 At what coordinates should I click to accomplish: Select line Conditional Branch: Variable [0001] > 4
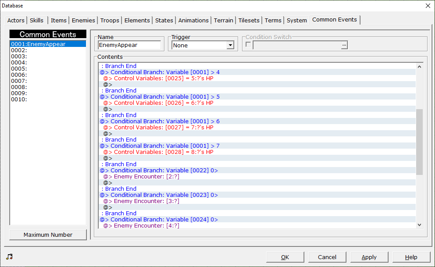tap(257, 72)
